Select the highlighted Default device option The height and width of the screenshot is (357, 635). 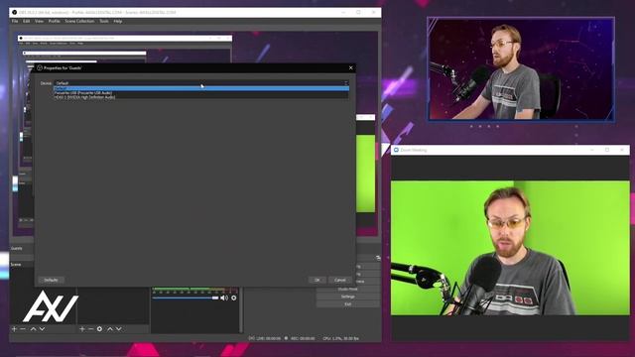tap(201, 88)
